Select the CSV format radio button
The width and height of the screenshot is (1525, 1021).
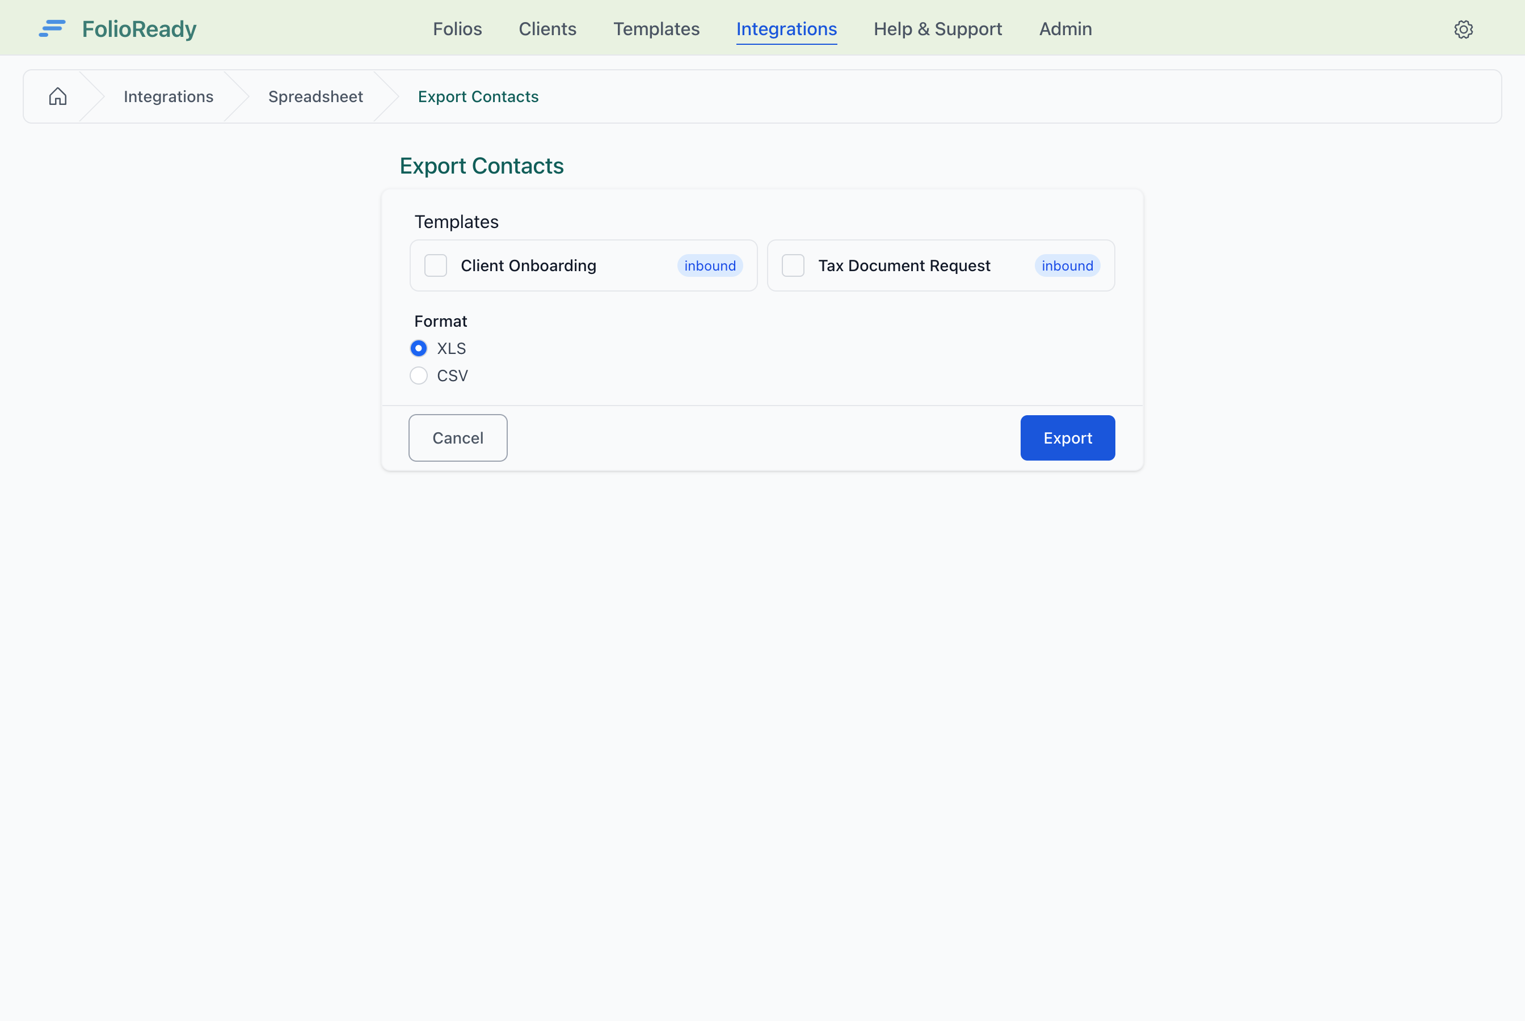pos(419,376)
